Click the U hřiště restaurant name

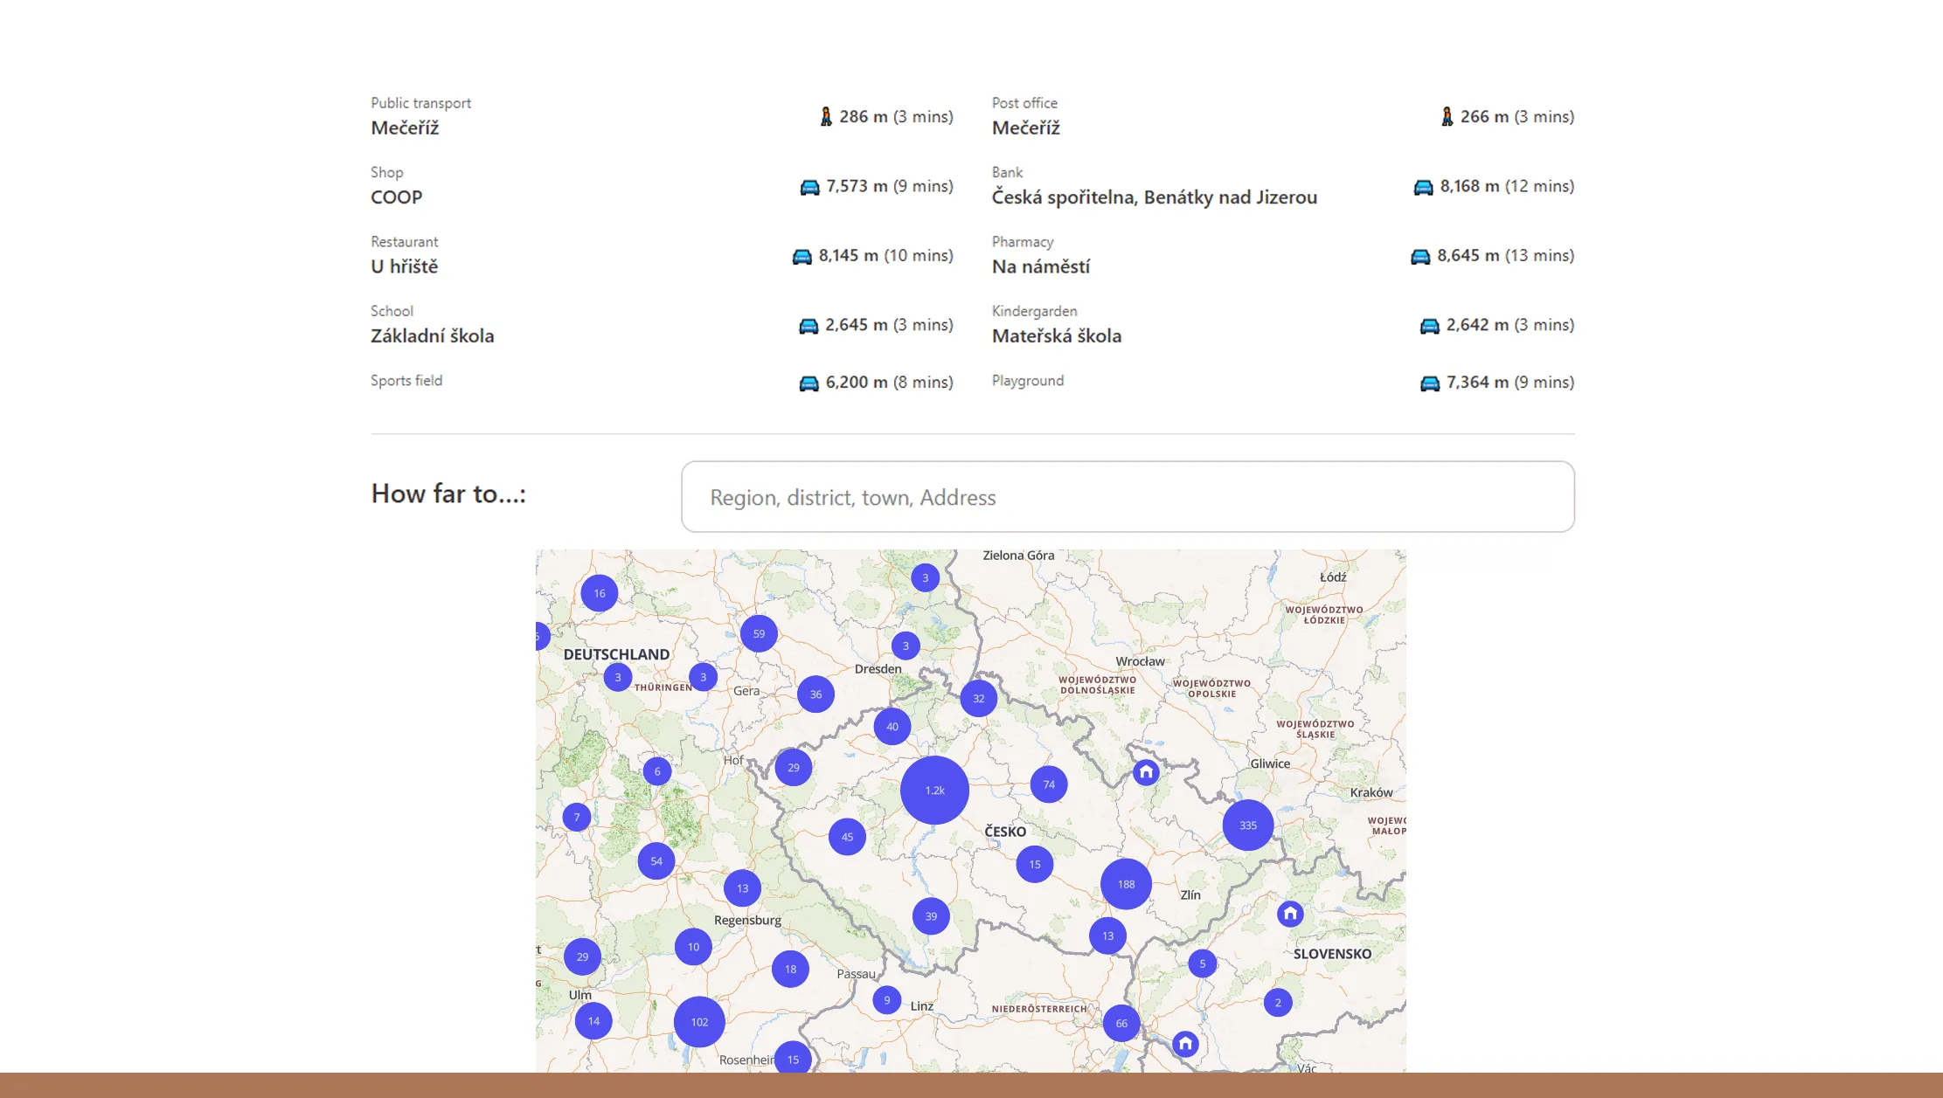[x=405, y=266]
